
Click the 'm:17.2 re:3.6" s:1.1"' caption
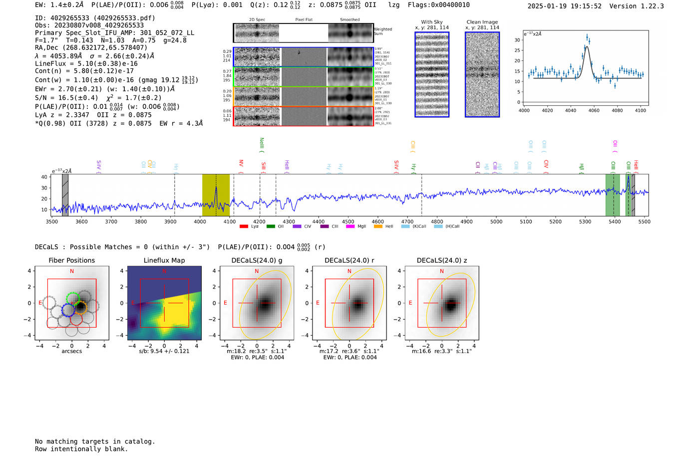pyautogui.click(x=349, y=351)
